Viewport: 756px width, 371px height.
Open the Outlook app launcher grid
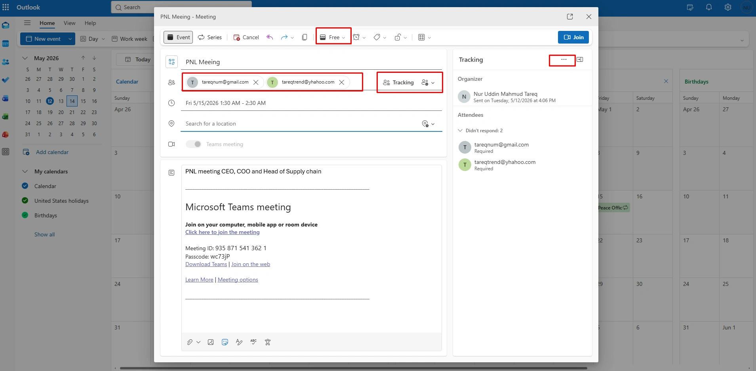click(x=6, y=7)
